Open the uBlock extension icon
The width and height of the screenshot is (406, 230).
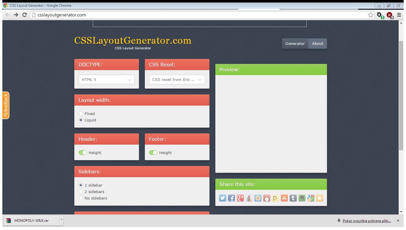[390, 15]
